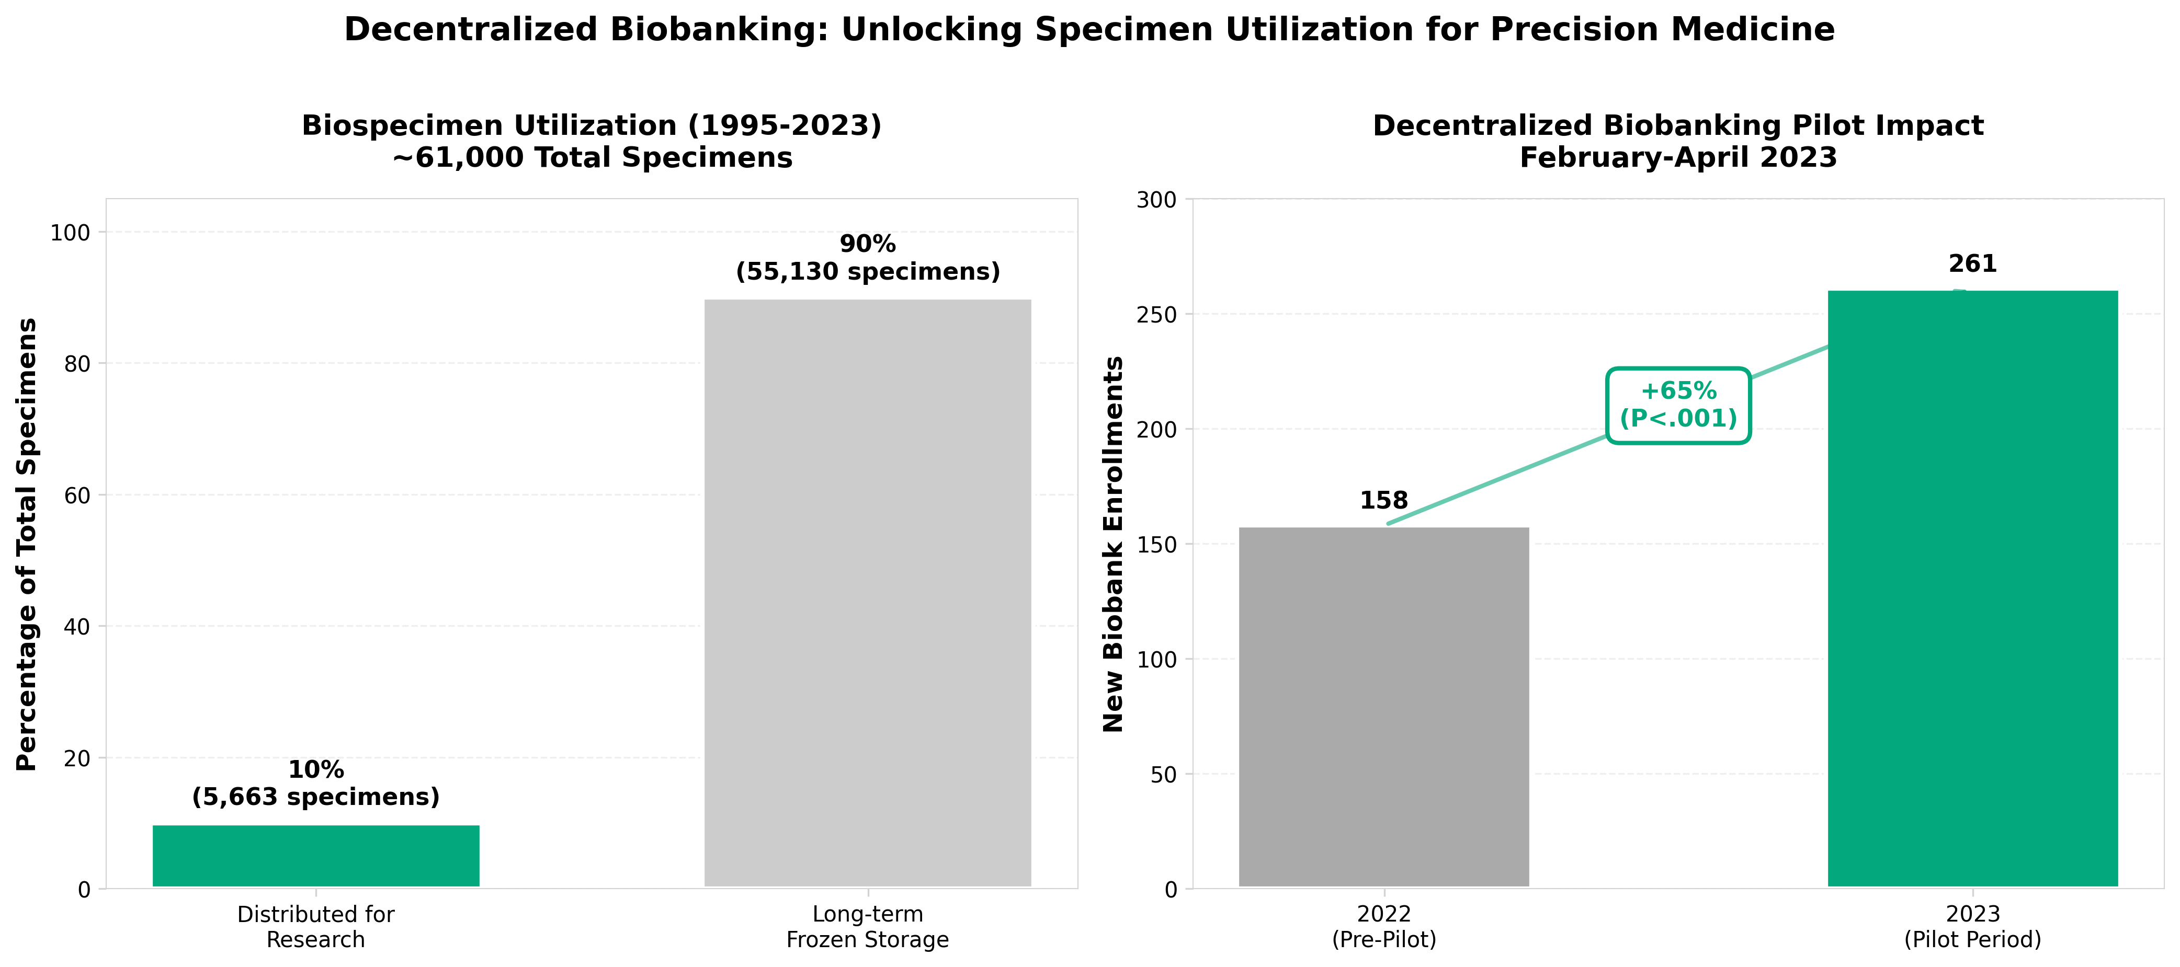
Task: Select the Long-term Frozen Storage x-axis label
Action: click(867, 927)
